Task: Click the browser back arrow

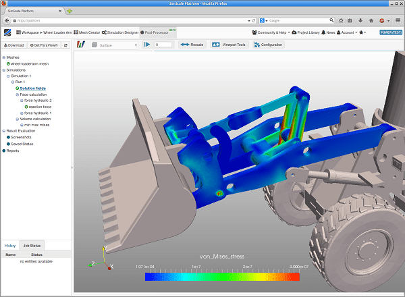Action: [7, 20]
